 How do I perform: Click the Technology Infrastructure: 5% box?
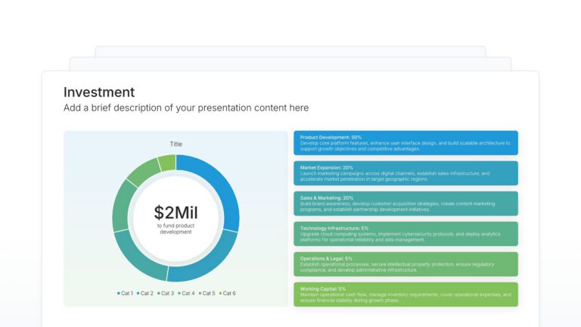click(x=405, y=234)
